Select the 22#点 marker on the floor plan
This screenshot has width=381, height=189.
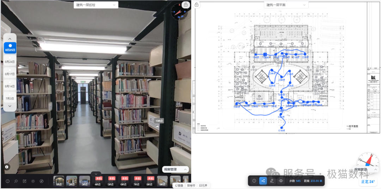tap(305, 54)
